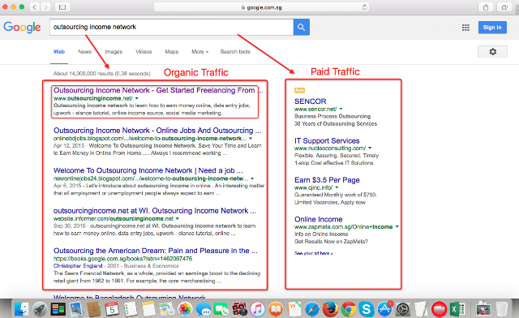This screenshot has width=519, height=318.
Task: Open Skype from the dock
Action: point(367,309)
